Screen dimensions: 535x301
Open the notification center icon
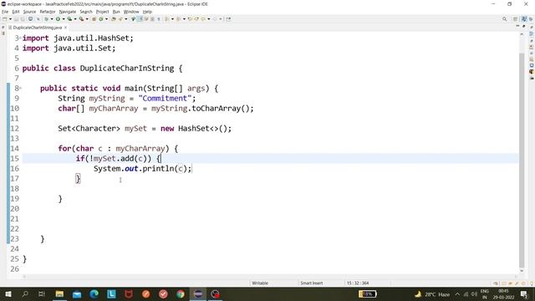tap(524, 293)
